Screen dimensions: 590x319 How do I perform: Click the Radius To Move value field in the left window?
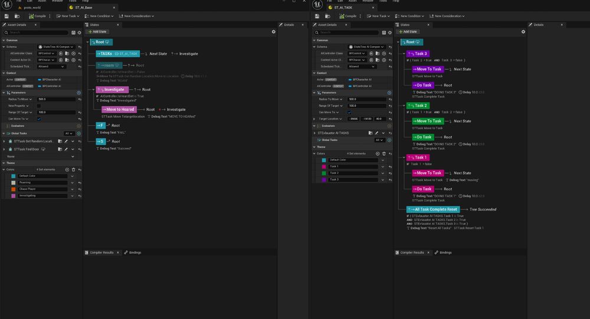[57, 99]
